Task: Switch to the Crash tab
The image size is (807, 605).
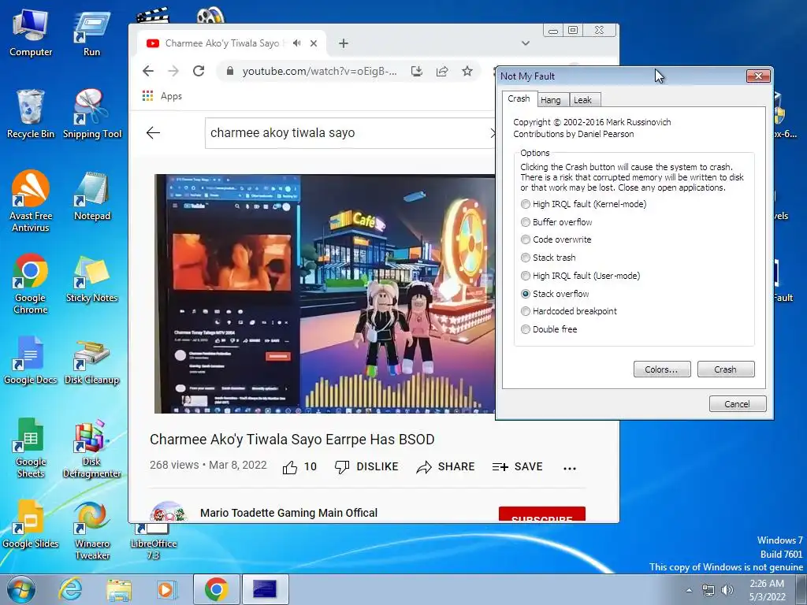Action: [x=519, y=98]
